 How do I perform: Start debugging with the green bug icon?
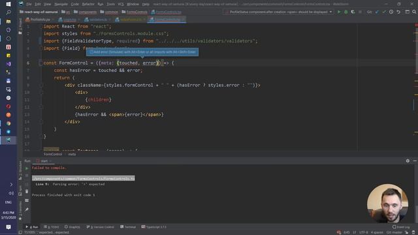pyautogui.click(x=346, y=12)
